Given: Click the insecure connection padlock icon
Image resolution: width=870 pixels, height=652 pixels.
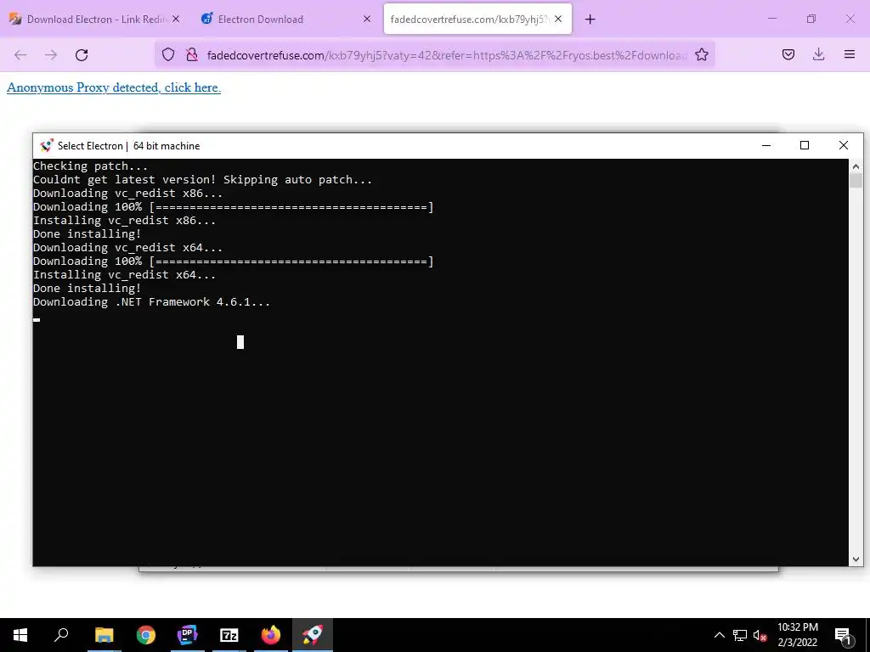Looking at the screenshot, I should click(192, 54).
